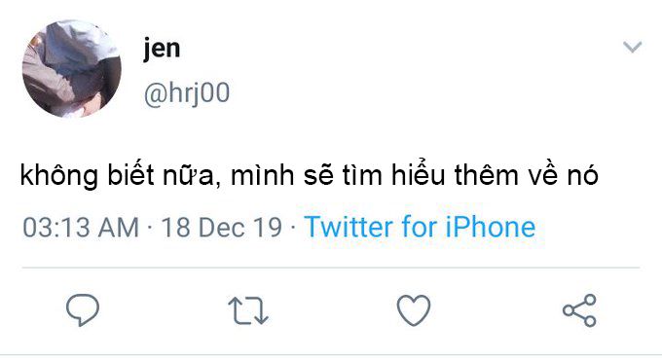662x359 pixels.
Task: Open the share icon for this tweet
Action: click(x=579, y=310)
